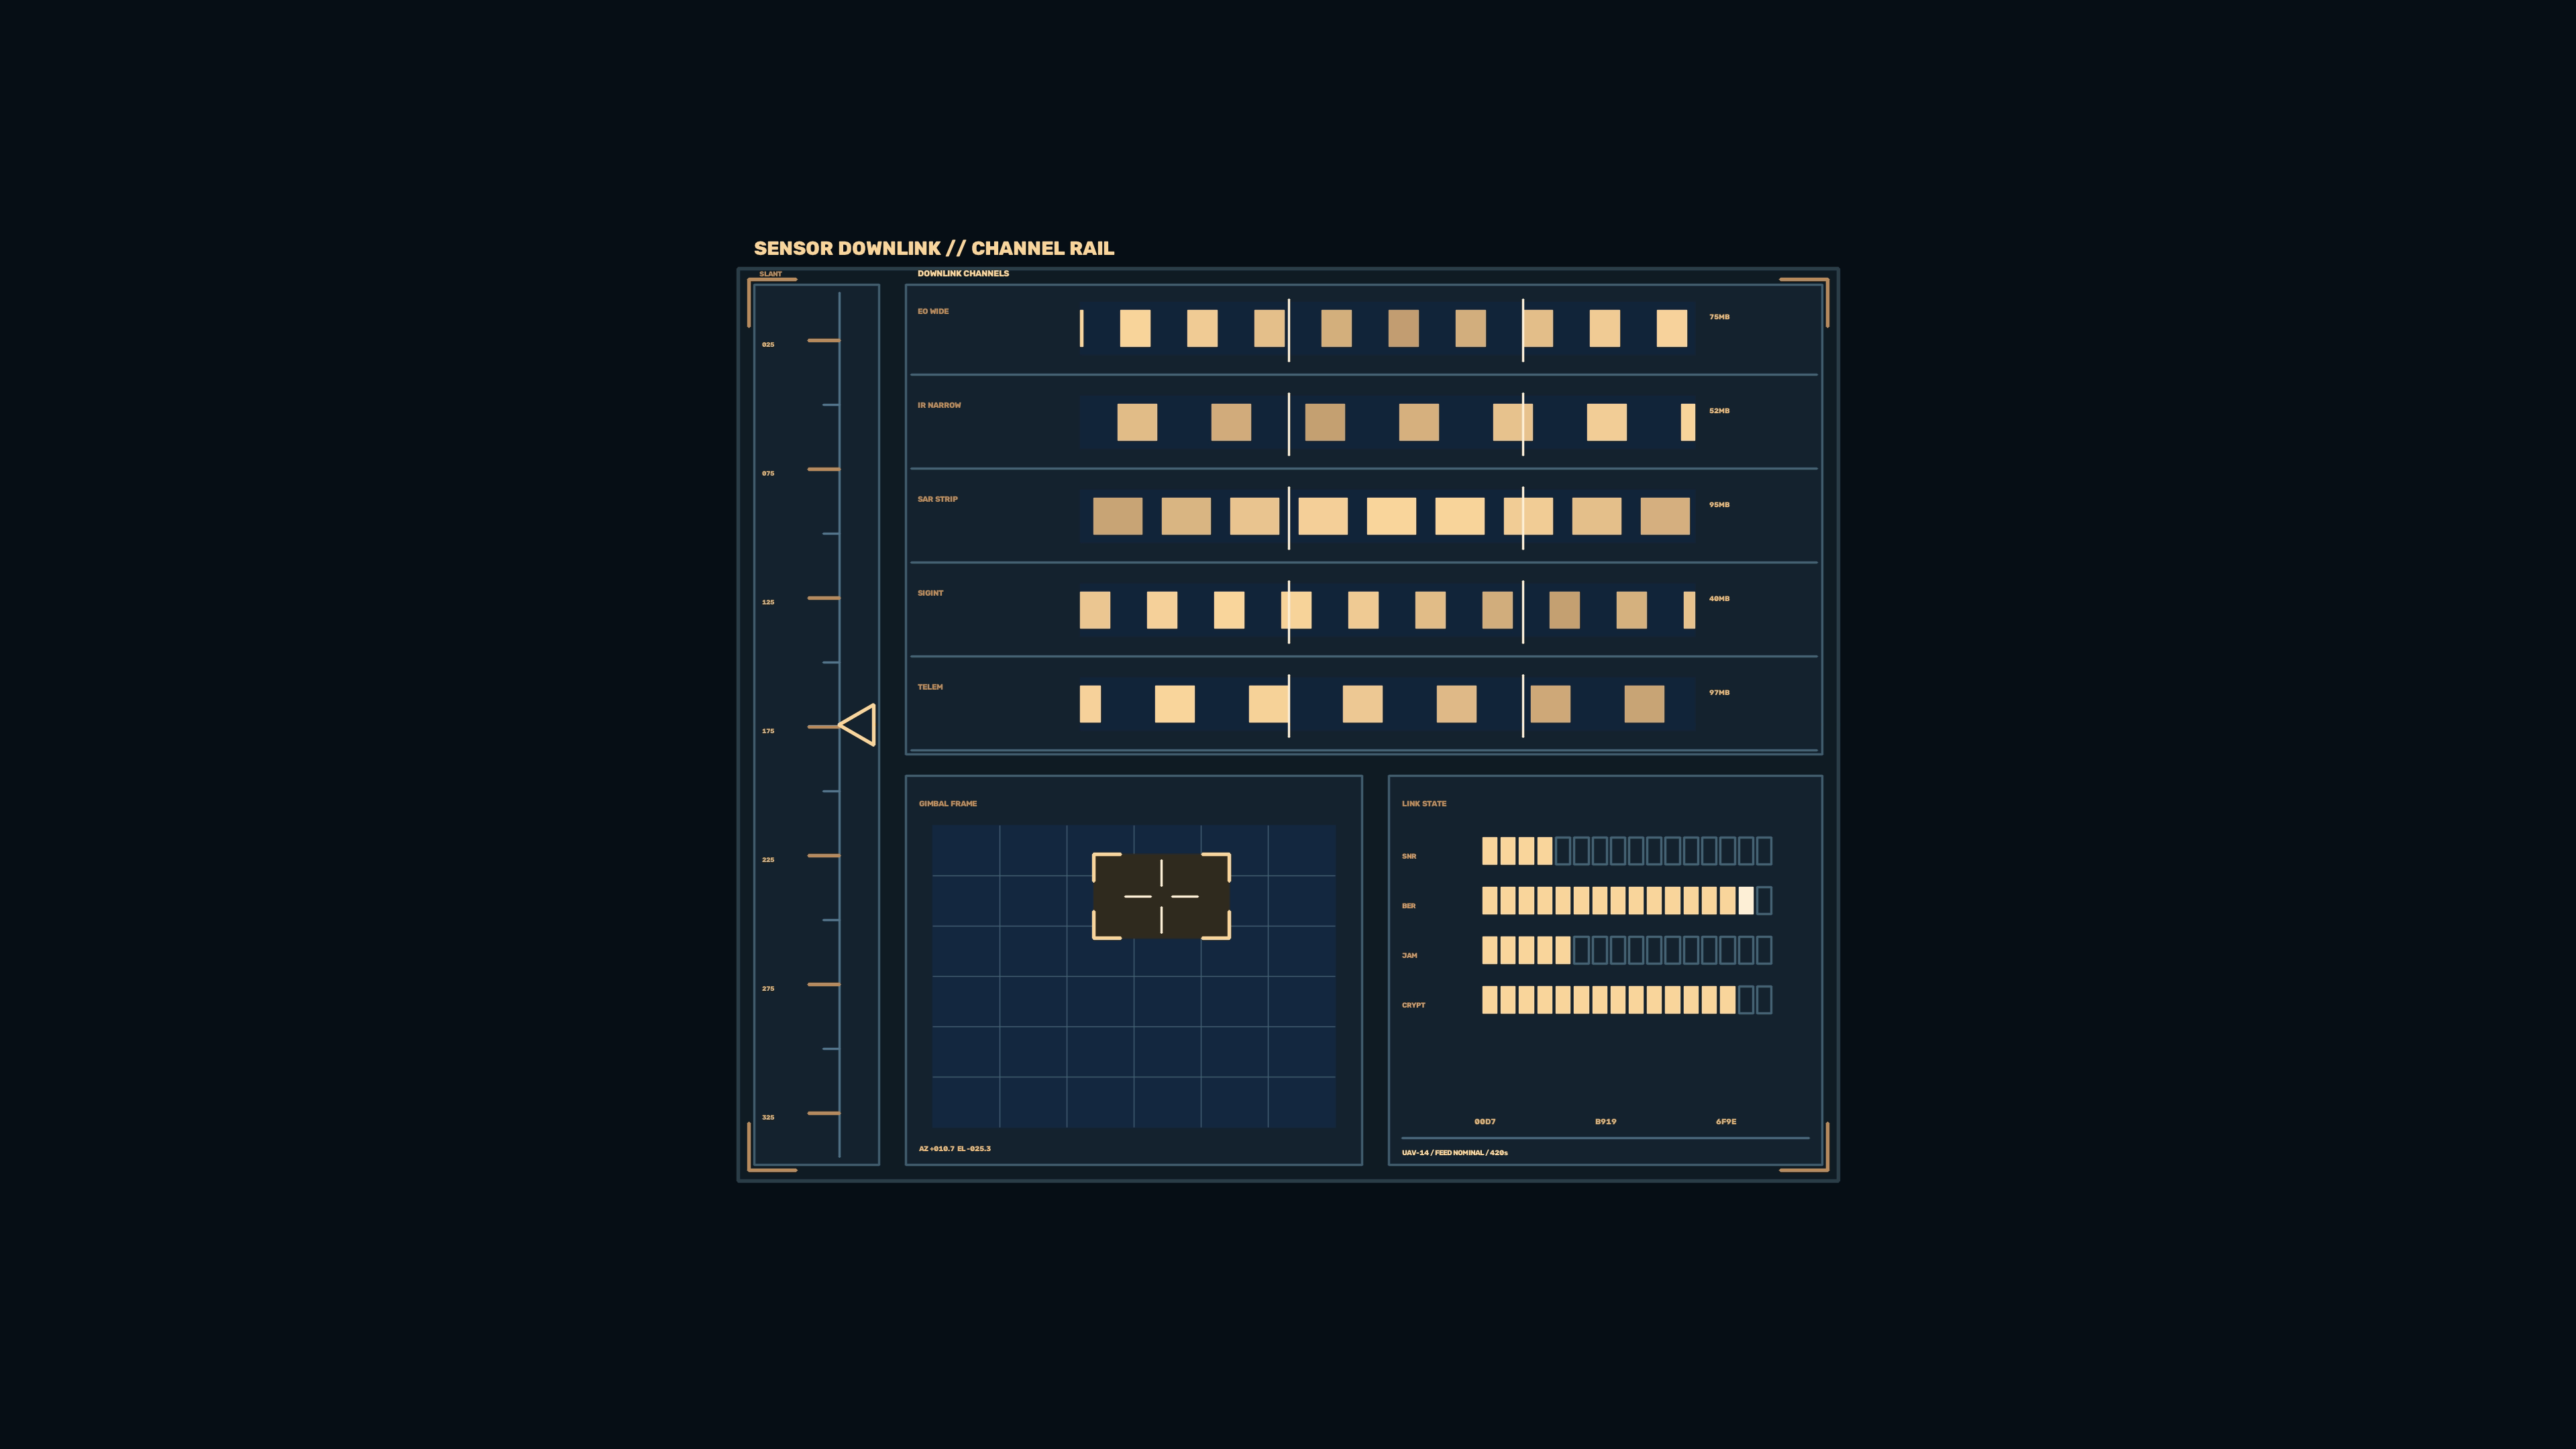Image resolution: width=2576 pixels, height=1449 pixels.
Task: Select the SIGINT channel label
Action: tap(930, 593)
